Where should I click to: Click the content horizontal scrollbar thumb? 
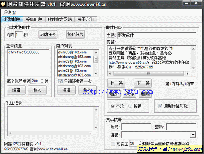click(x=148, y=73)
